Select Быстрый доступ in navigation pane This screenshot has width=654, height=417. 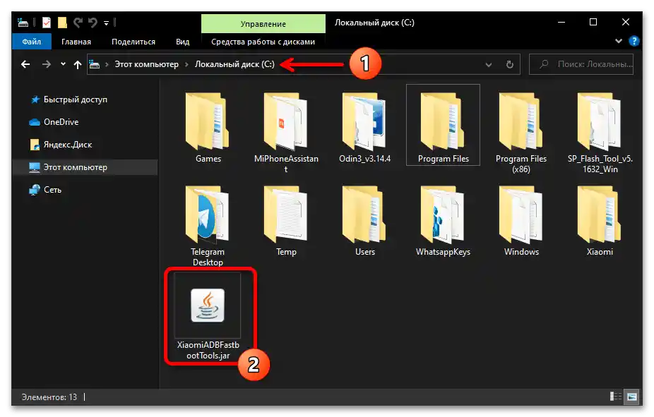click(76, 99)
